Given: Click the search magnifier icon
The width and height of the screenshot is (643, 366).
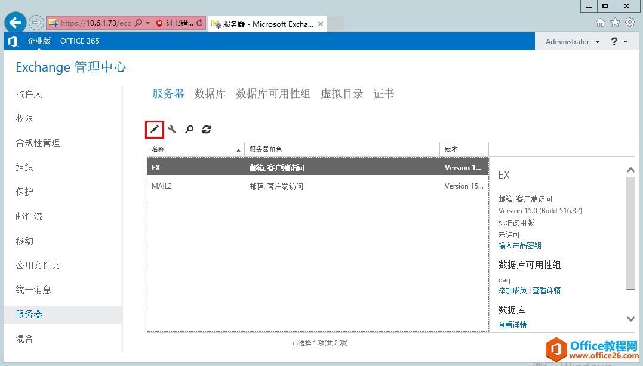Looking at the screenshot, I should point(189,128).
